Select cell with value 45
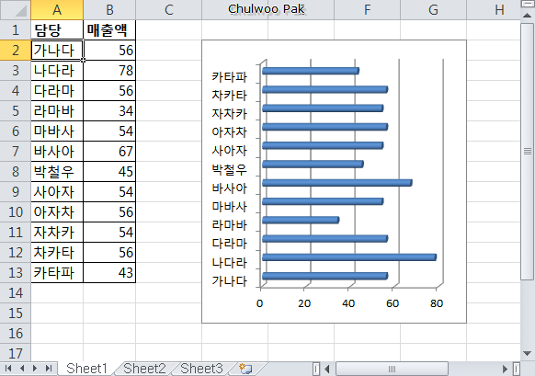The image size is (535, 376). (x=109, y=171)
